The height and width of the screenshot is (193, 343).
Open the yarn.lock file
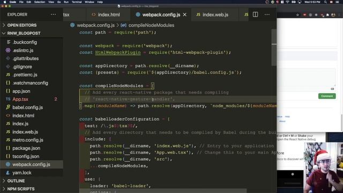click(22, 173)
